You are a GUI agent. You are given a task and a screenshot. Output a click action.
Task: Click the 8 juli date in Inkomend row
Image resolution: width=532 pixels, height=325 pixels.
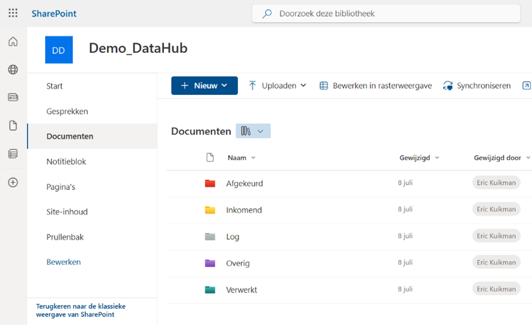(405, 209)
